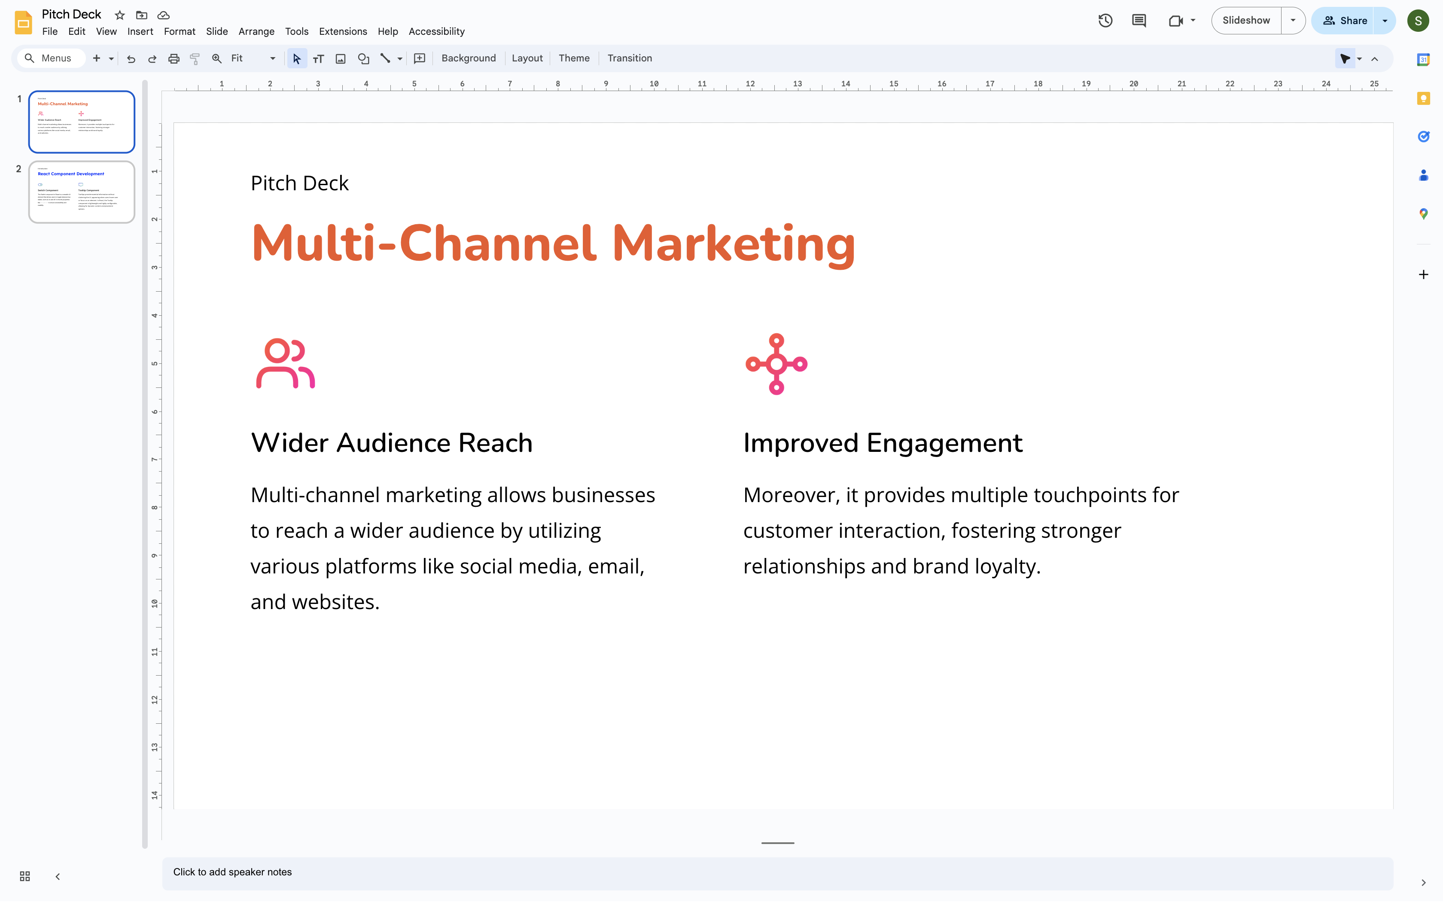Open the new slide layout dropdown
The width and height of the screenshot is (1443, 902).
(x=111, y=58)
